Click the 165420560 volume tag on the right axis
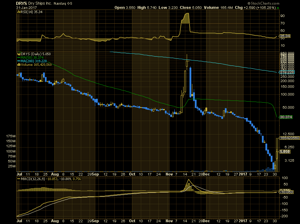The height and width of the screenshot is (224, 300). pos(289,138)
